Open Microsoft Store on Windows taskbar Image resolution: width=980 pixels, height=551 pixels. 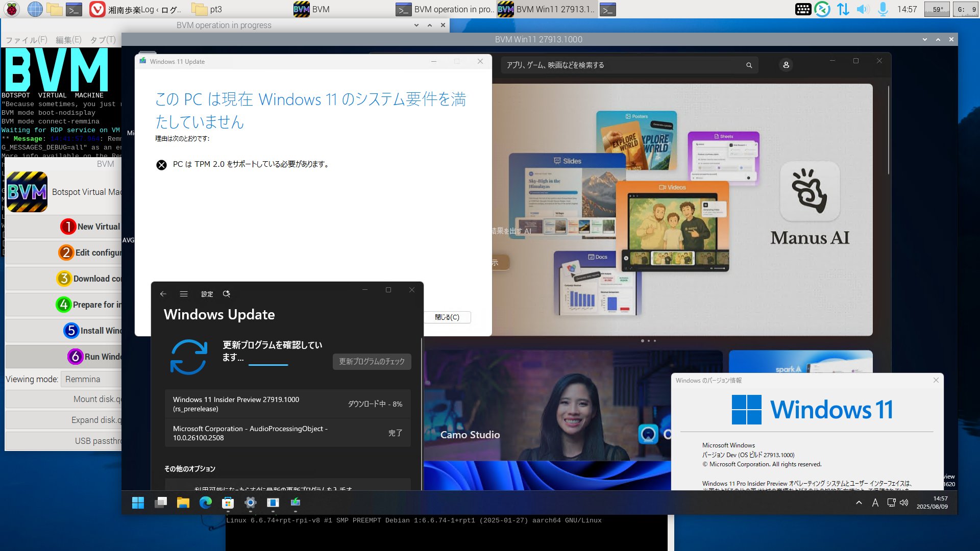[228, 503]
